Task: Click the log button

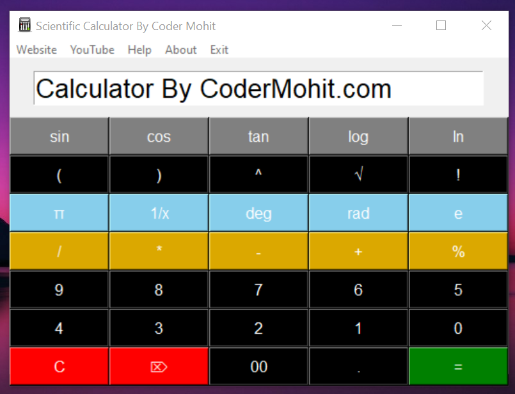Action: 358,136
